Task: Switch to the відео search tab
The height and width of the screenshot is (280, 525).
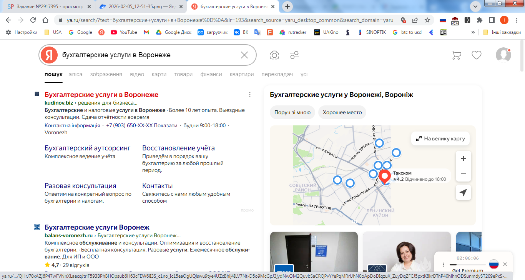Action: (x=137, y=74)
